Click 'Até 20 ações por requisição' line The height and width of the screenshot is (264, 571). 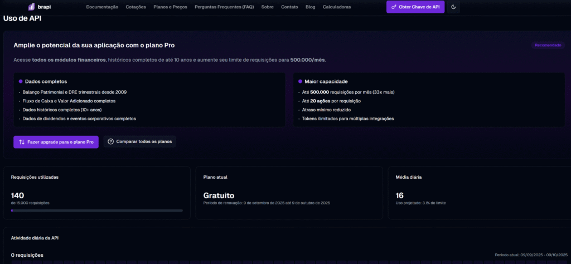pos(331,101)
